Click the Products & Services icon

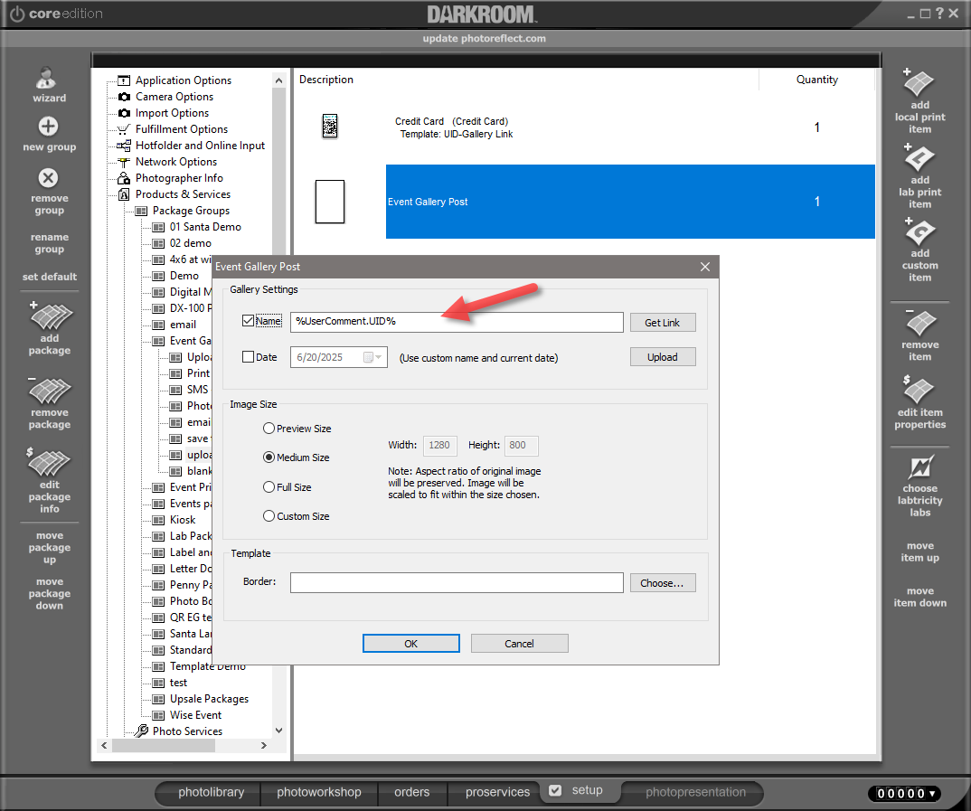pyautogui.click(x=124, y=194)
